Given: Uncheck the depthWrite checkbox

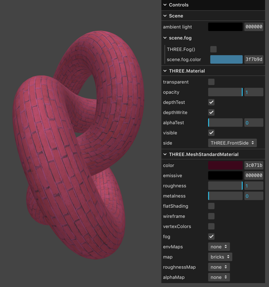Looking at the screenshot, I should coord(211,112).
